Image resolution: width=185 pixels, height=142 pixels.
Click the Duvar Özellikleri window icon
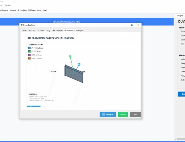tap(22, 25)
